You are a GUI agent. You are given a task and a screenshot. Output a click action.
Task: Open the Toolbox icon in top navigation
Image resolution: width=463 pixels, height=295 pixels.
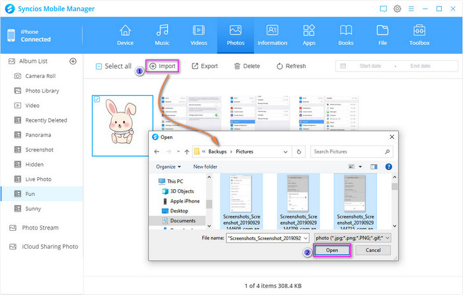pyautogui.click(x=418, y=30)
